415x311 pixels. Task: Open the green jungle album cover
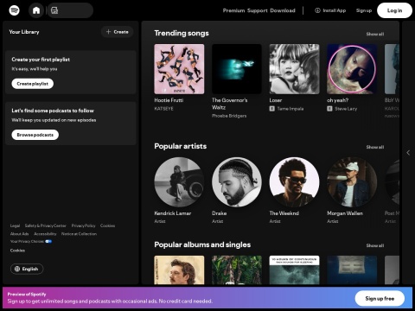237,270
